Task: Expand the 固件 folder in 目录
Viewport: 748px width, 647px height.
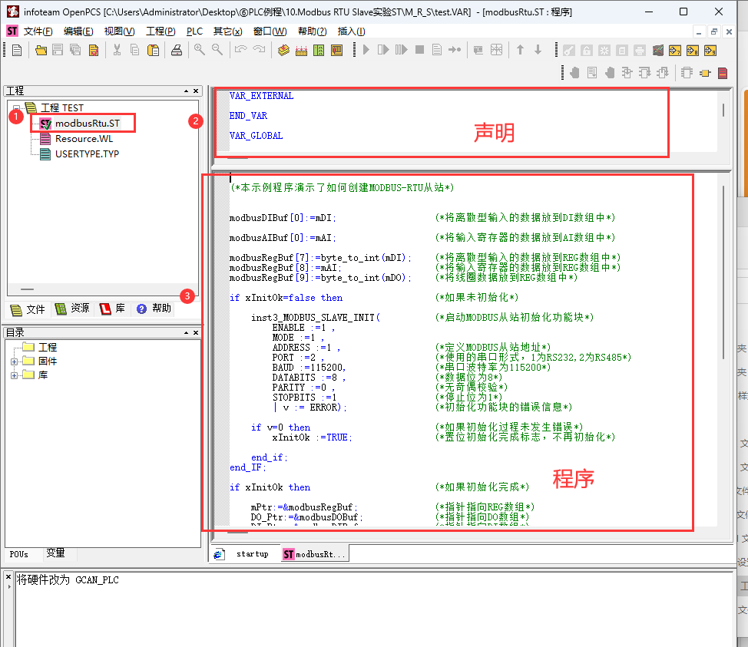Action: [x=15, y=361]
